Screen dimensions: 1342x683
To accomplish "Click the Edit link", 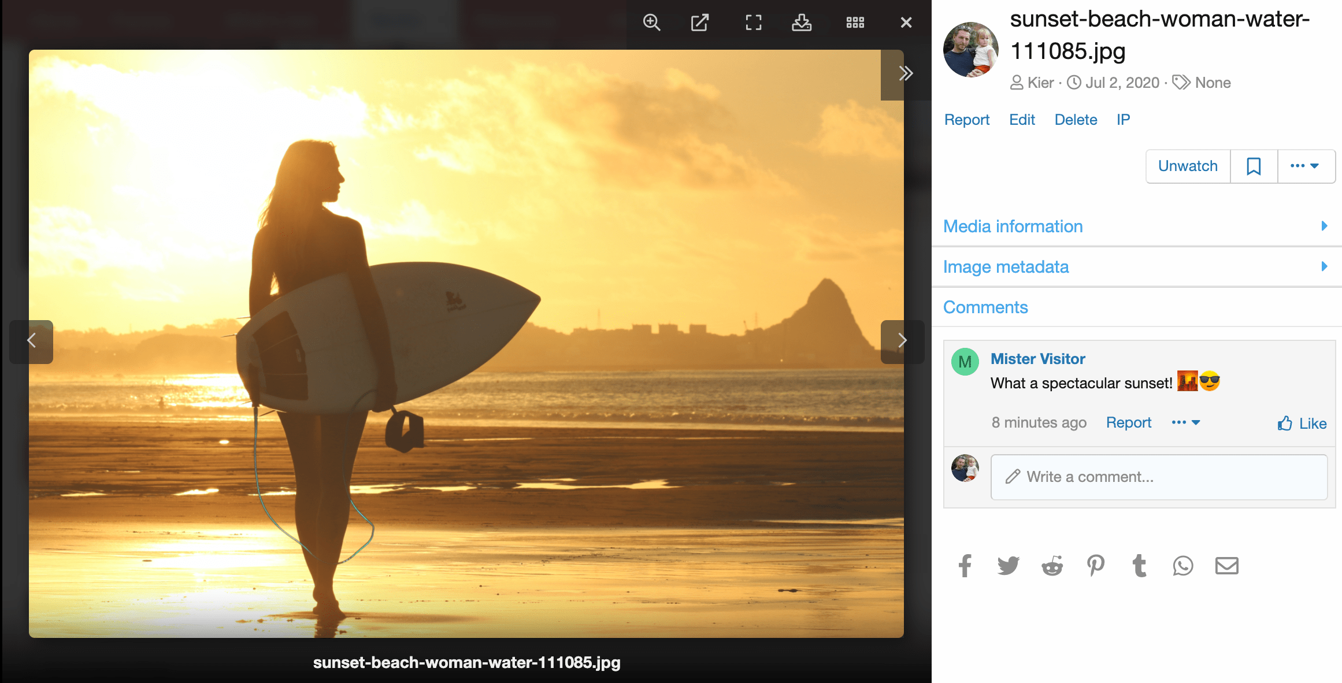I will [x=1022, y=120].
